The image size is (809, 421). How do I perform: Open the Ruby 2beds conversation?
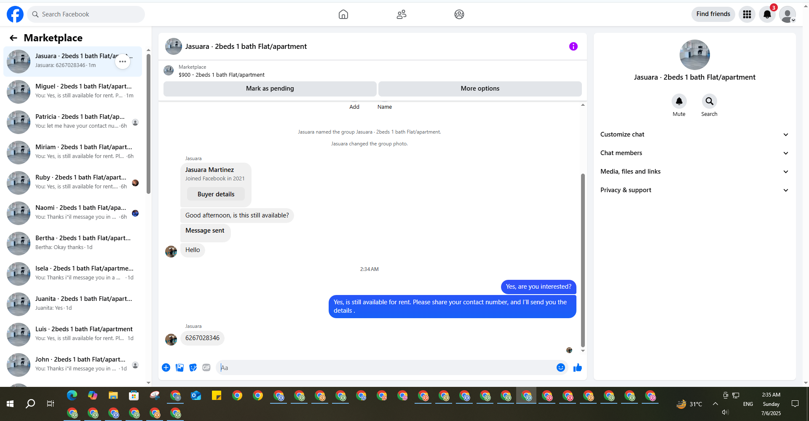[72, 182]
